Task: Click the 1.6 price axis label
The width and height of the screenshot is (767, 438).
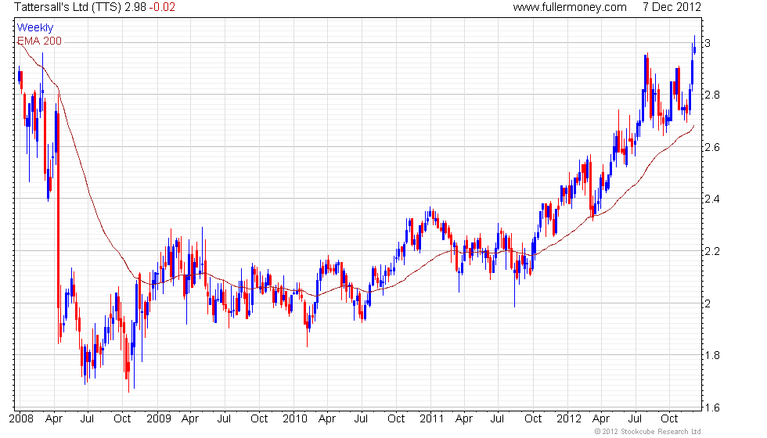Action: 712,407
